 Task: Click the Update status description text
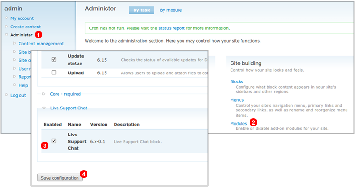pyautogui.click(x=164, y=60)
